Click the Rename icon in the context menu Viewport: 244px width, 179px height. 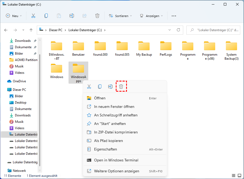(110, 87)
